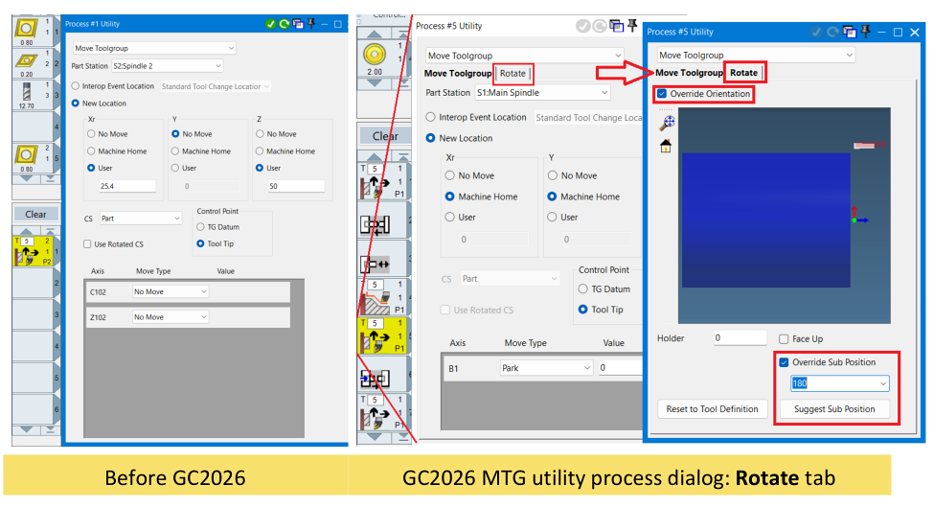Click Clear button in middle process list
The height and width of the screenshot is (508, 934).
[385, 136]
